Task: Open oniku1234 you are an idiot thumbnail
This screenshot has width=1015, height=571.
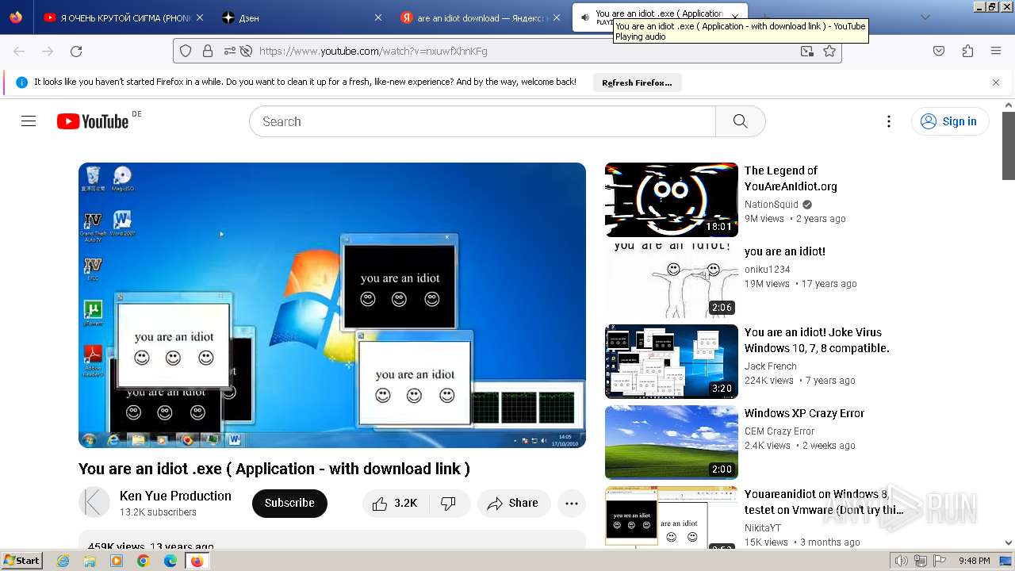Action: point(672,281)
